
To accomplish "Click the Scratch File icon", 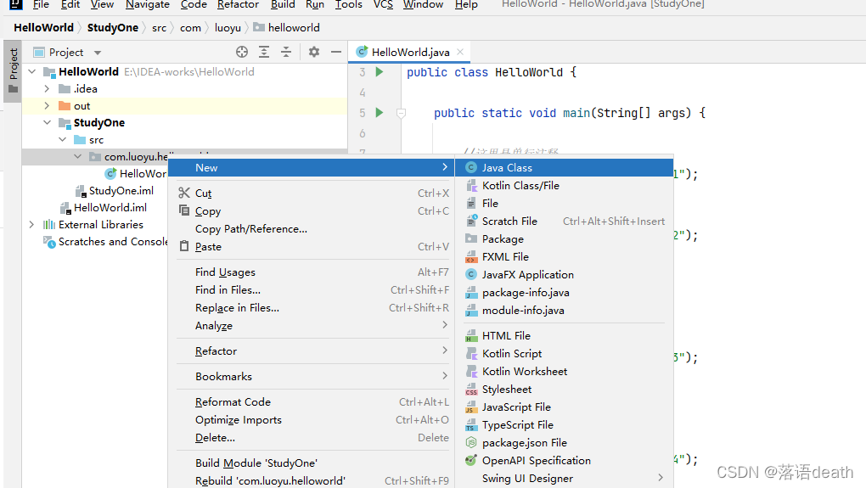I will point(471,221).
